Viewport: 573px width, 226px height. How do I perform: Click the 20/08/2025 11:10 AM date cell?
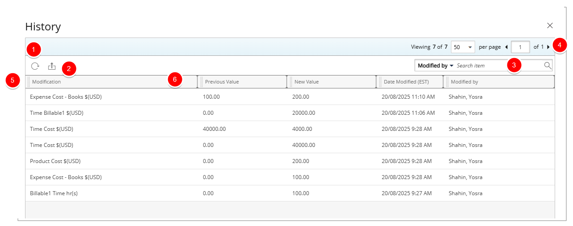(408, 97)
